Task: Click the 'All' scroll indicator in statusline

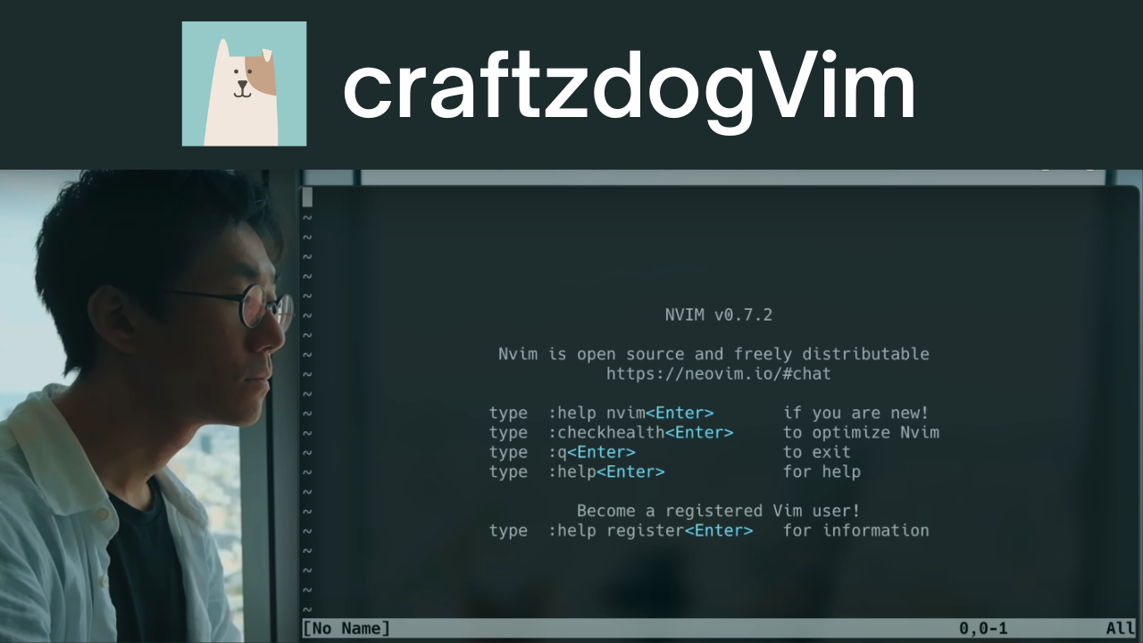Action: click(1121, 629)
